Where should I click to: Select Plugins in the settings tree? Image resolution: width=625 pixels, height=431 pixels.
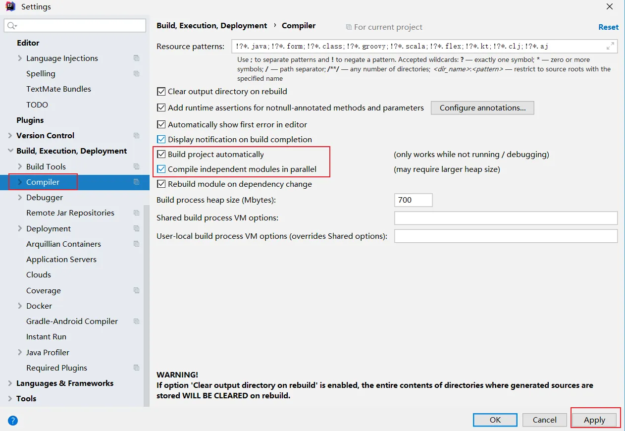coord(30,120)
